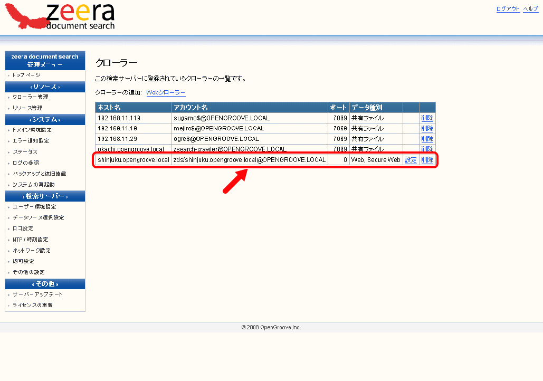
Task: Delete the 192.168.11.119 crawler row
Action: [427, 118]
